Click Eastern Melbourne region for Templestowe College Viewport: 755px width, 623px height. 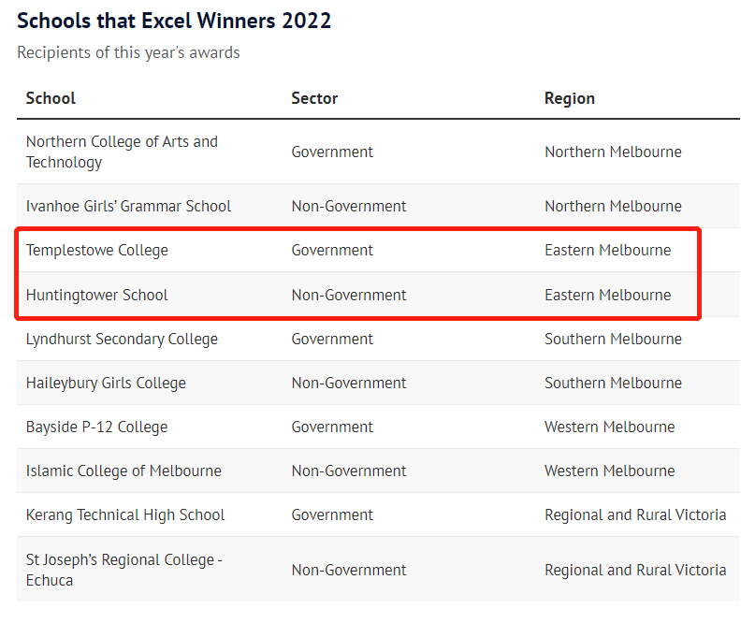pos(607,250)
